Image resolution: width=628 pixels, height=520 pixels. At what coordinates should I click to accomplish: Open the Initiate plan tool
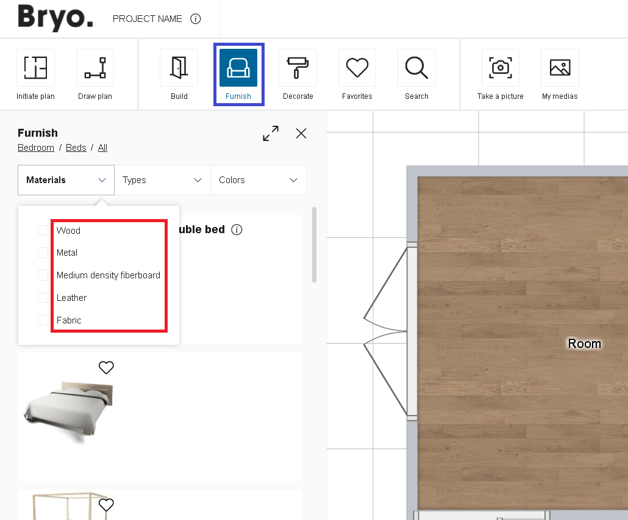click(x=35, y=68)
